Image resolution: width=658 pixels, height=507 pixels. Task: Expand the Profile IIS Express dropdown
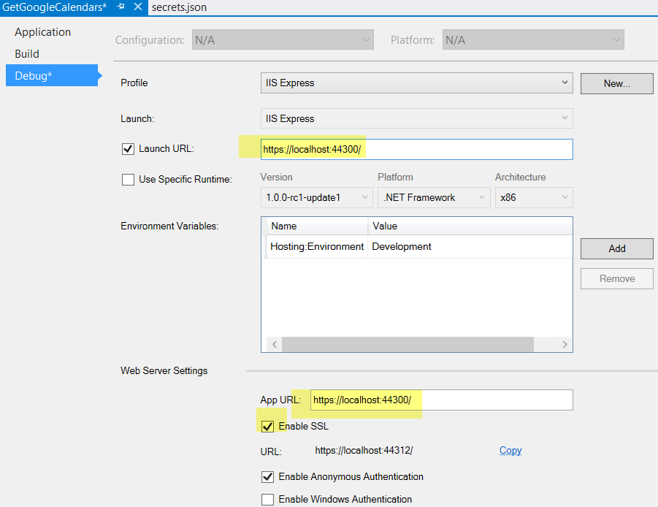click(417, 83)
